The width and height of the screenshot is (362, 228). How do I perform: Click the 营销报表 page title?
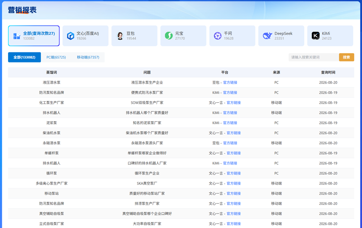coord(22,10)
